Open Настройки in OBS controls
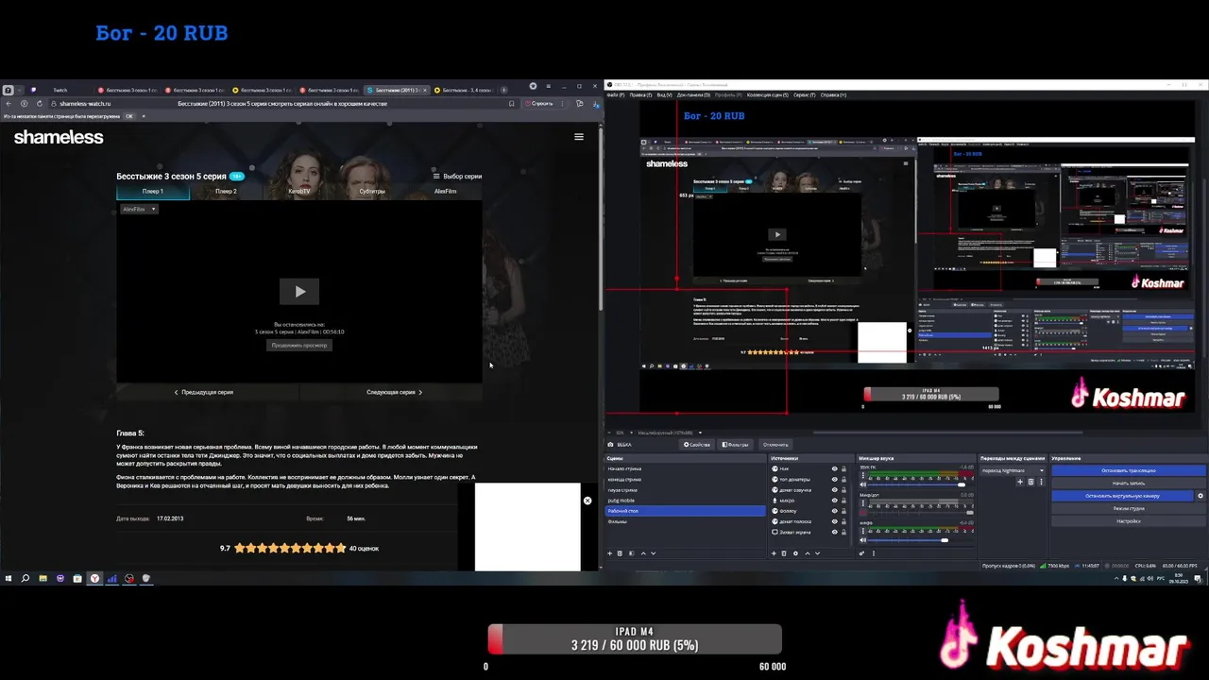 coord(1129,521)
